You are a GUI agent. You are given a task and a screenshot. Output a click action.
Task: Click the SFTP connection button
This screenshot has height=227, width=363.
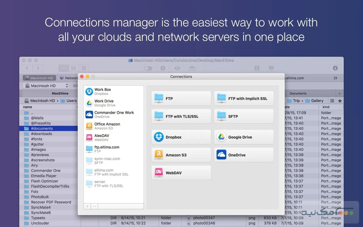point(244,116)
